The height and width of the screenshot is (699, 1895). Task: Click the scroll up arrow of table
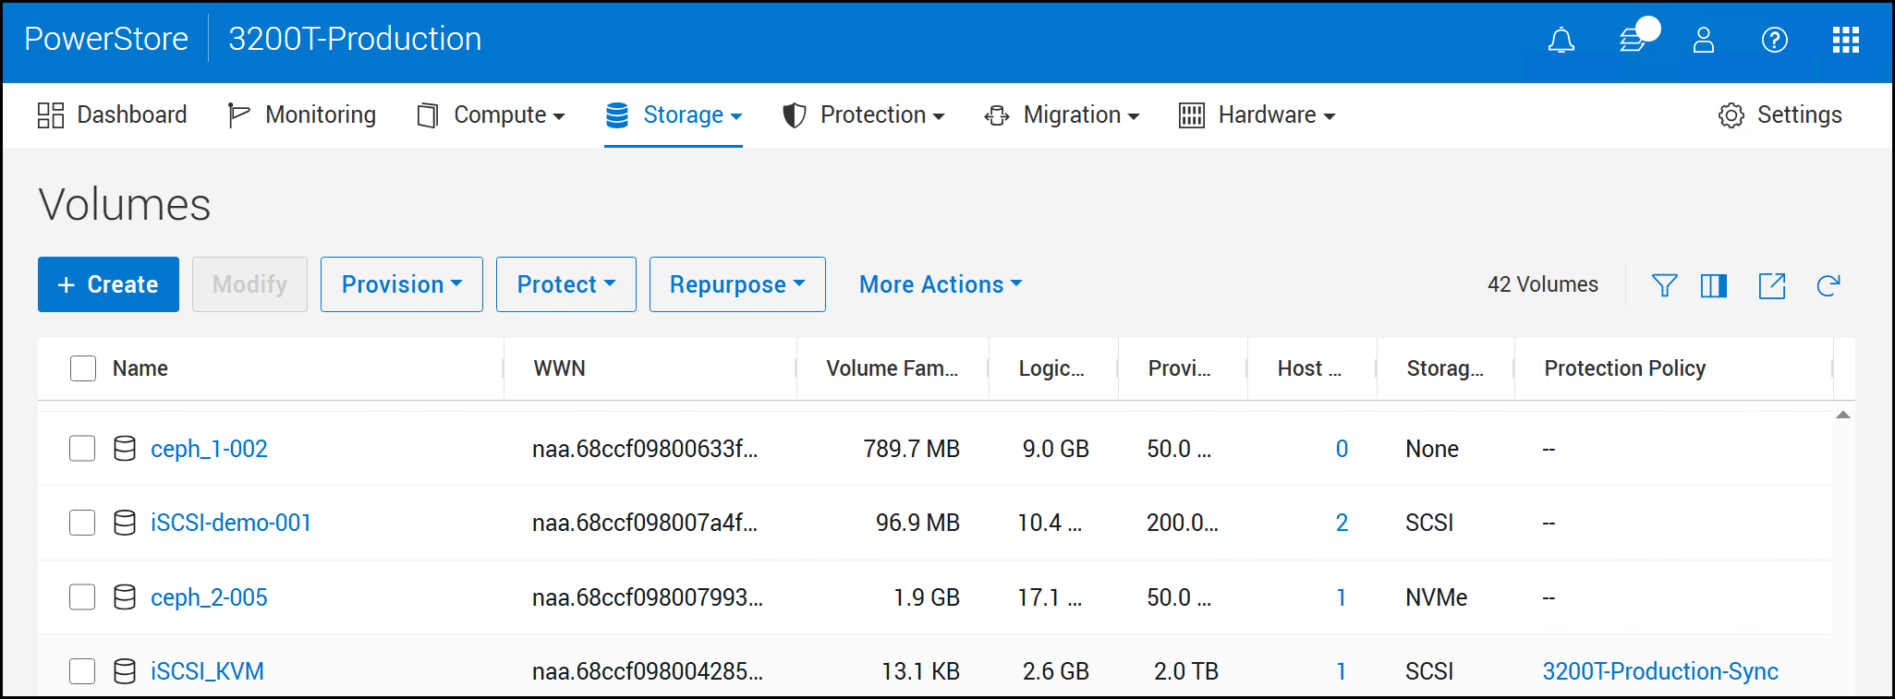pos(1843,416)
